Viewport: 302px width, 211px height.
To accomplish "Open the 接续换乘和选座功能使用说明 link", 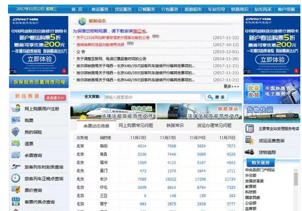I will pos(100,45).
